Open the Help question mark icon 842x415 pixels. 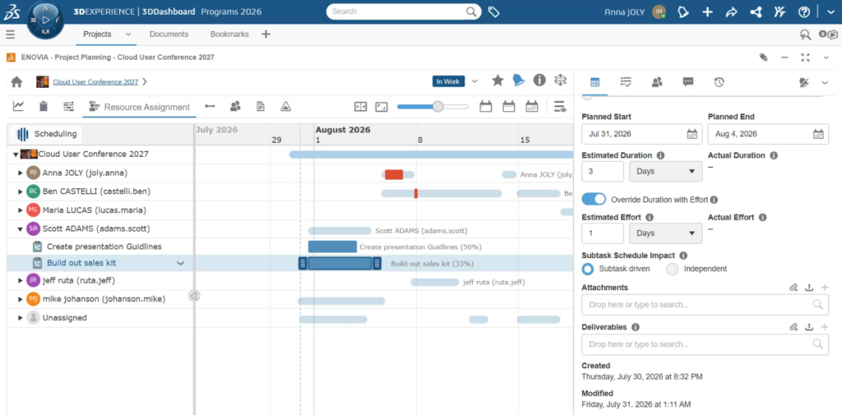(804, 12)
